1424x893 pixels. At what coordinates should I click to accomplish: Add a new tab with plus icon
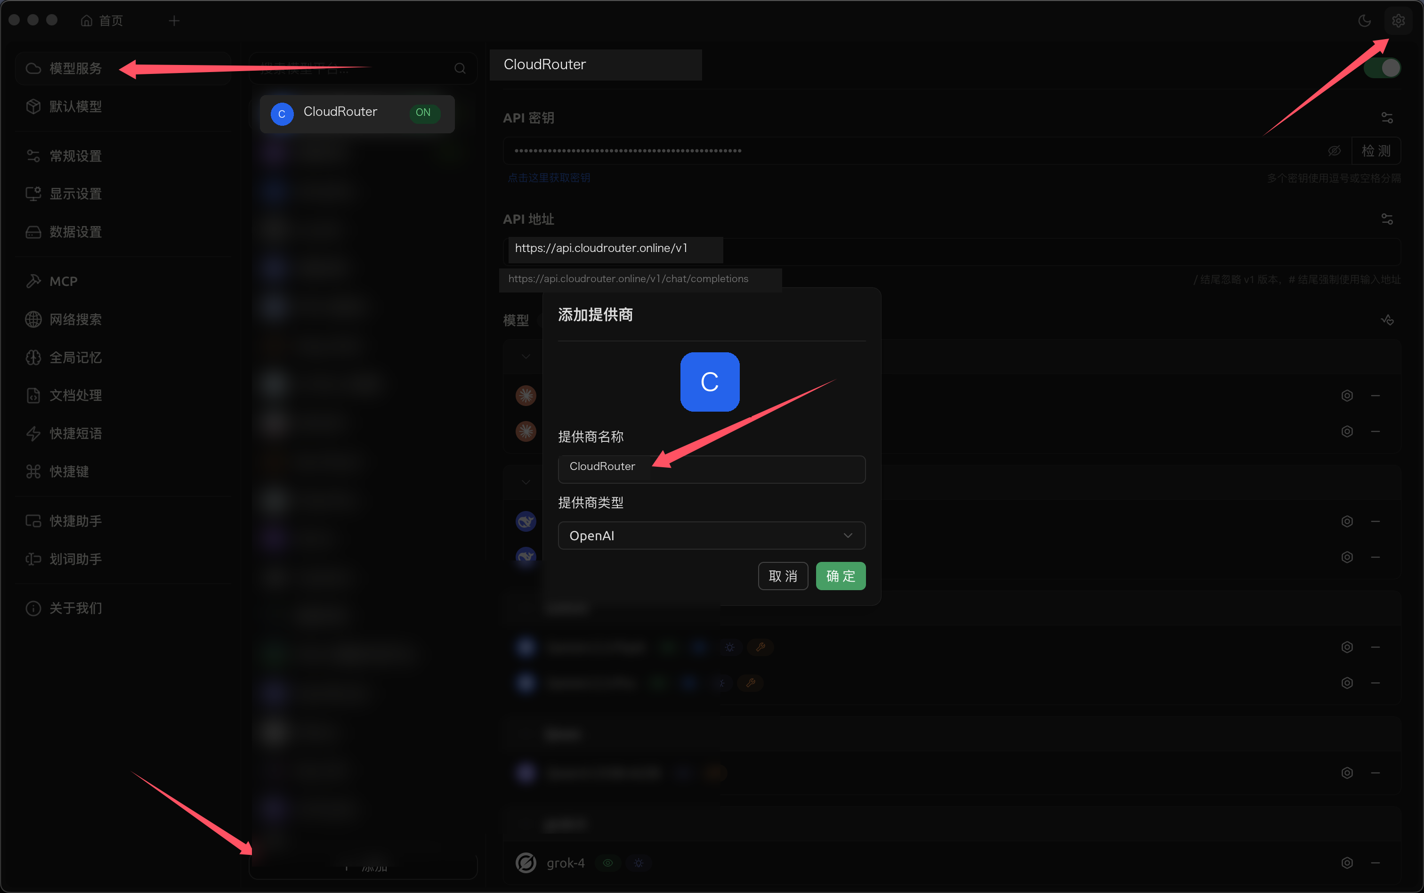pyautogui.click(x=174, y=21)
